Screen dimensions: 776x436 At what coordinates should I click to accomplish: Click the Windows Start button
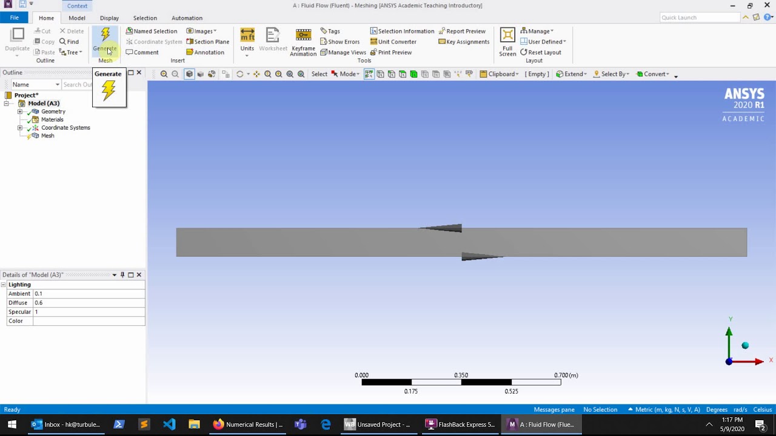tap(12, 424)
